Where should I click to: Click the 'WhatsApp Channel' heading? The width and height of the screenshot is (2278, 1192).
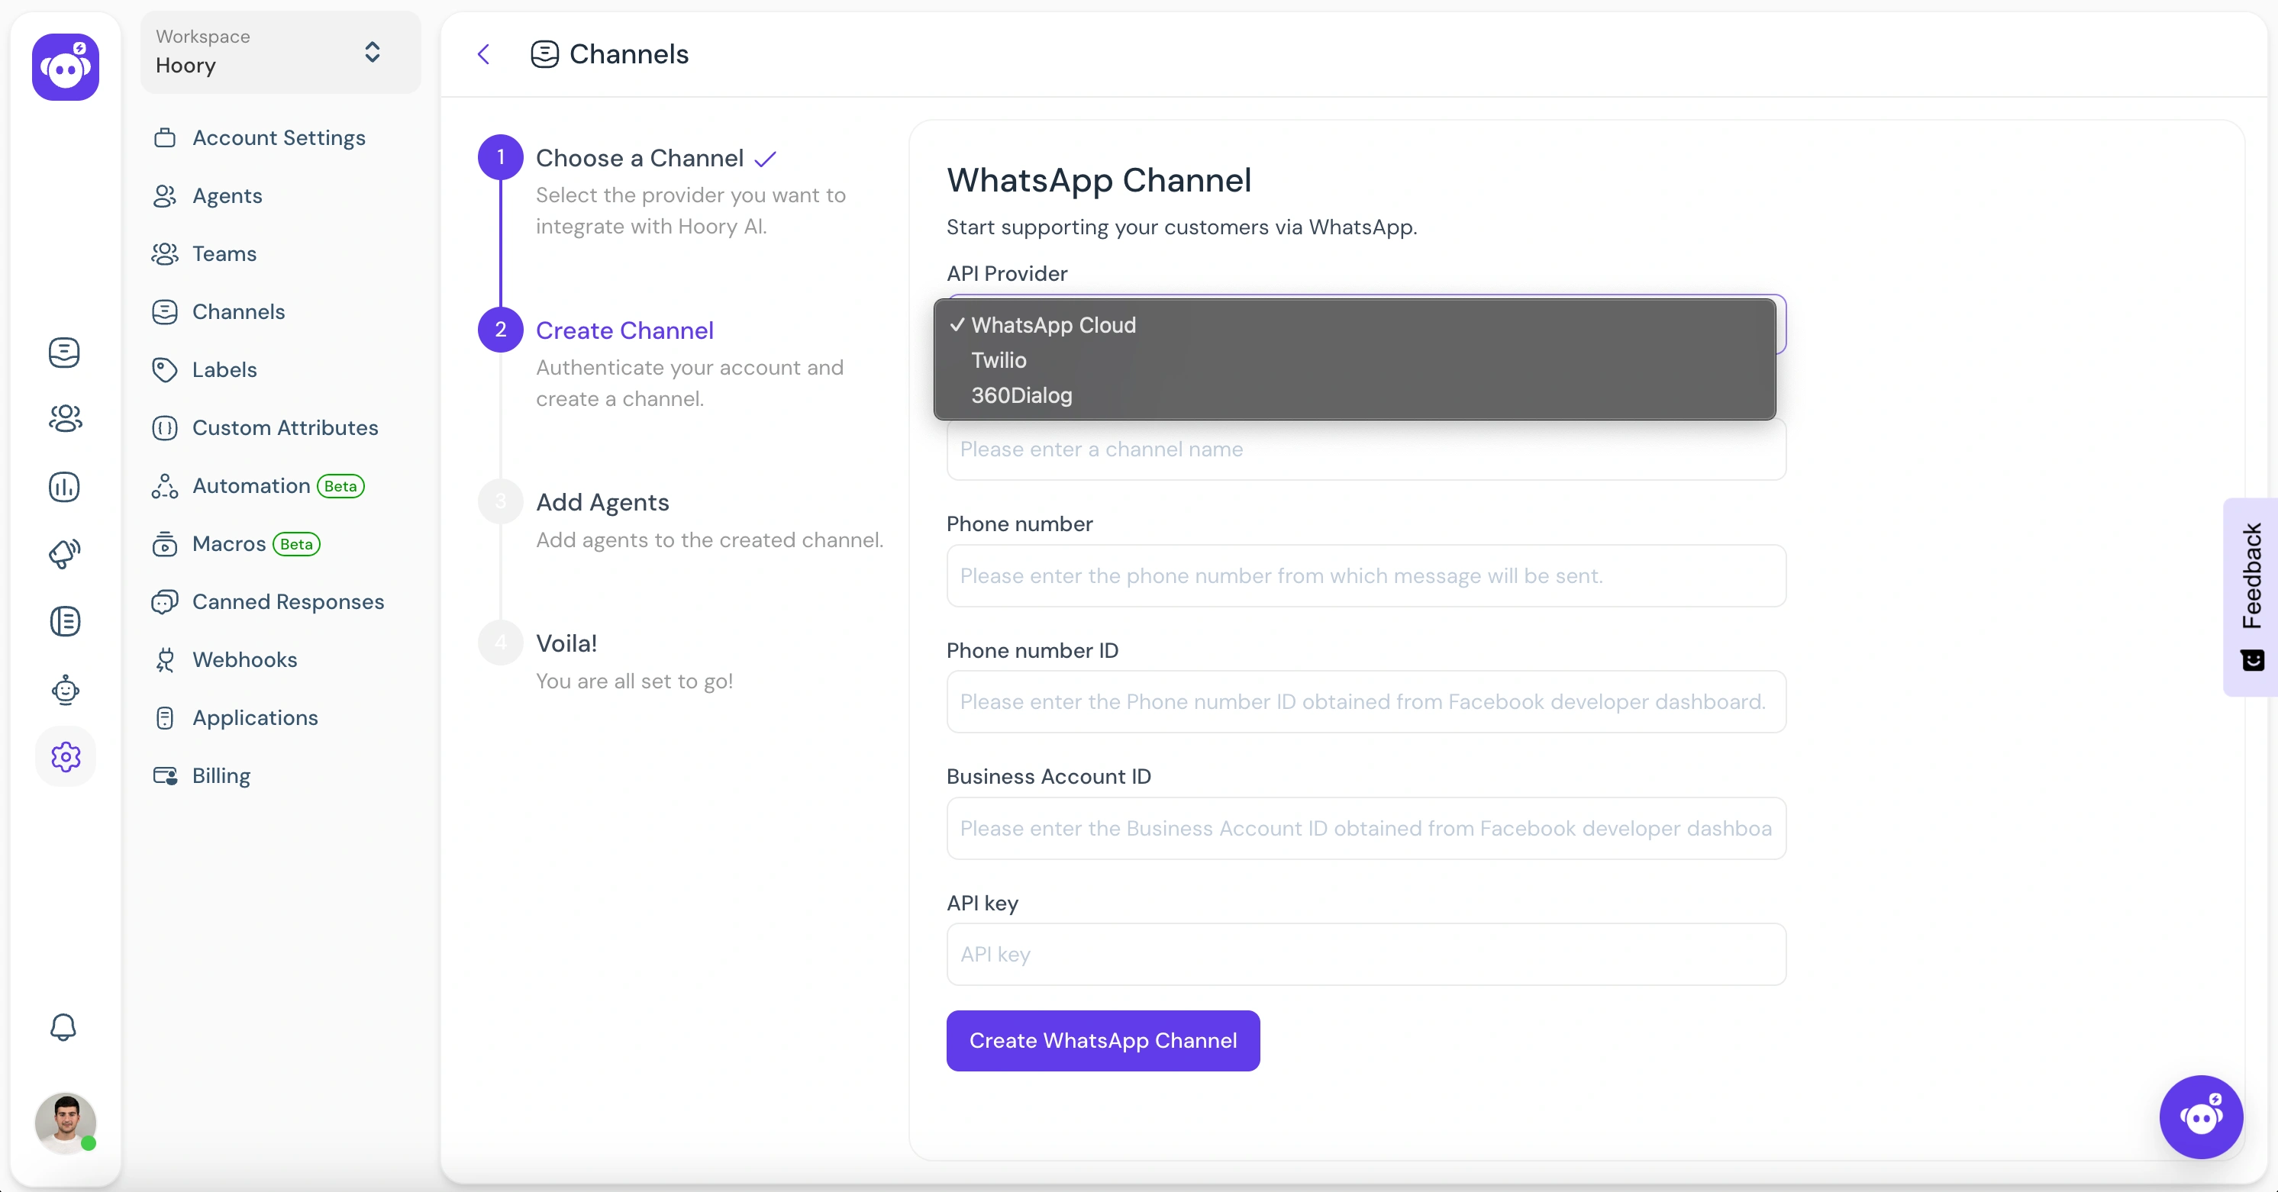(1099, 180)
